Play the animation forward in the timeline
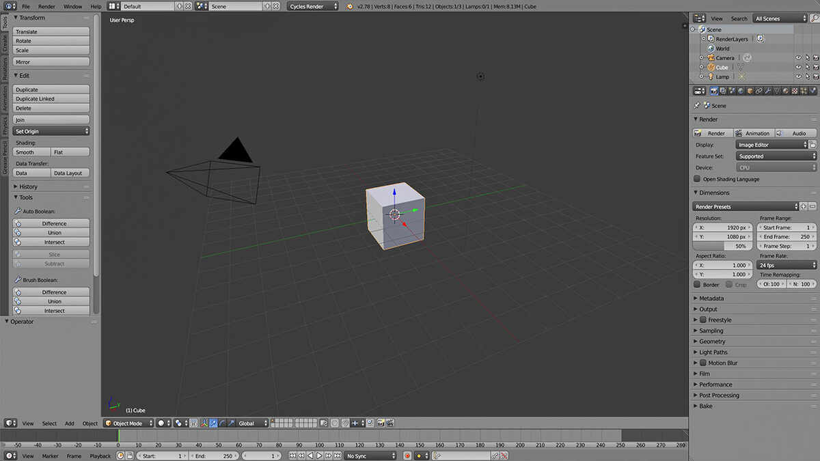The width and height of the screenshot is (820, 461). click(x=319, y=456)
